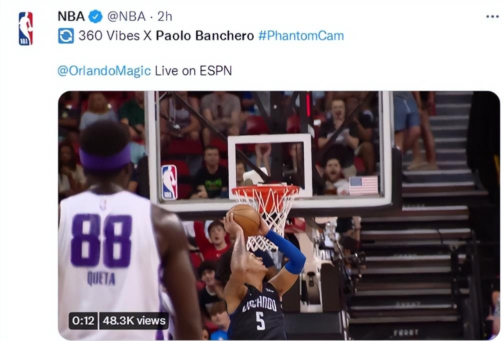The width and height of the screenshot is (502, 341).
Task: Click the blue verified badge next to NBA
Action: click(95, 16)
